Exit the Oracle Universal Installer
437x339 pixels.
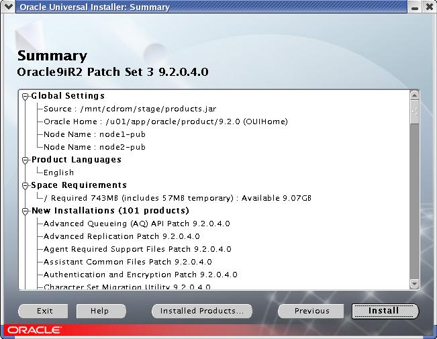coord(45,311)
